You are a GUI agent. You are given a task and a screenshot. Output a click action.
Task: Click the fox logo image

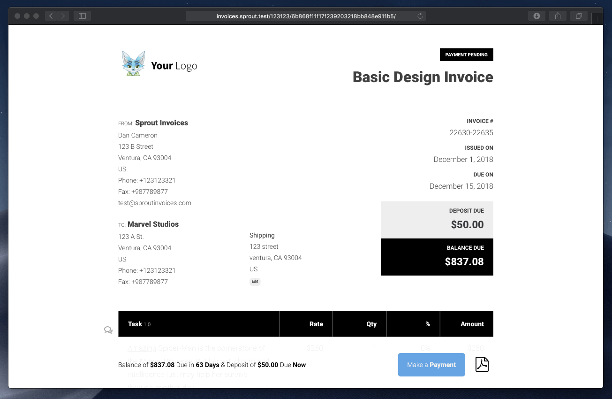click(133, 64)
